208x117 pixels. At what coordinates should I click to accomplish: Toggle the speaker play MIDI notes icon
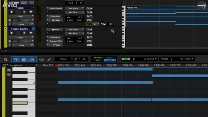point(42,60)
